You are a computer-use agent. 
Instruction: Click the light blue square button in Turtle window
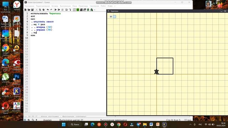tap(115, 17)
